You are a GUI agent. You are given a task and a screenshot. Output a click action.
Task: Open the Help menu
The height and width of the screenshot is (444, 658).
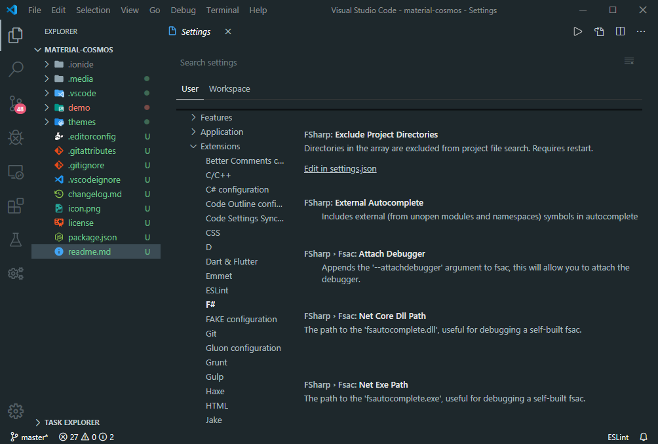258,10
